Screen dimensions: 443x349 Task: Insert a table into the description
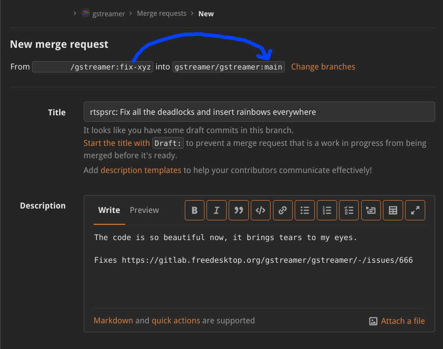tap(393, 210)
